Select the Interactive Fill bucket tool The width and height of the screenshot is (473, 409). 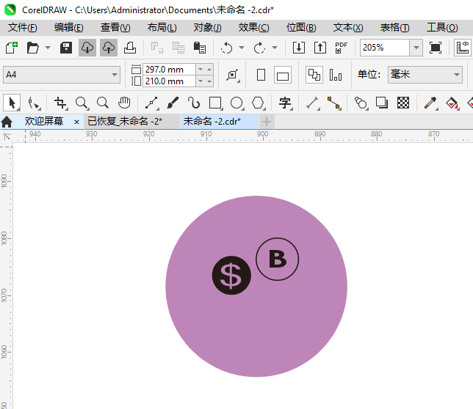point(452,103)
